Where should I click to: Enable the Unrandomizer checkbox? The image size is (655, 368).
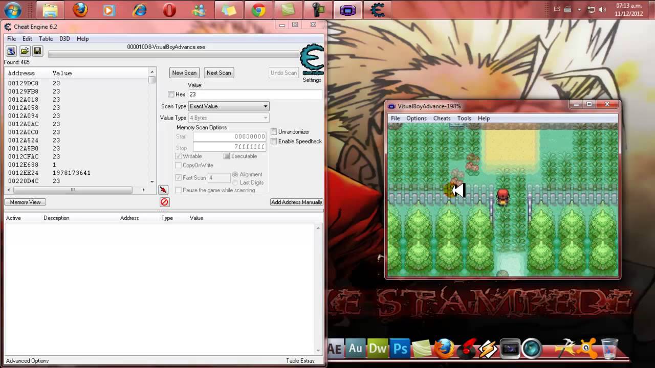[x=274, y=132]
